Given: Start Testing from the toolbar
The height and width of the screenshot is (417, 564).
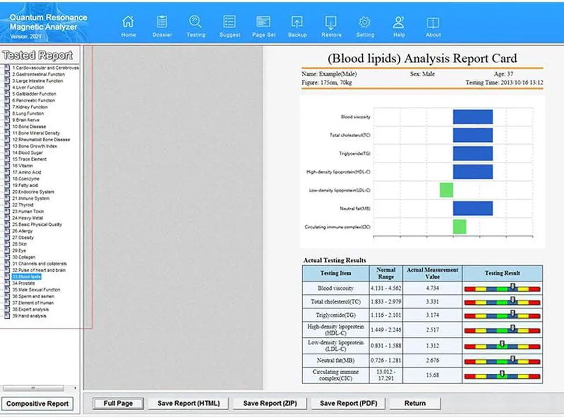Looking at the screenshot, I should tap(196, 26).
